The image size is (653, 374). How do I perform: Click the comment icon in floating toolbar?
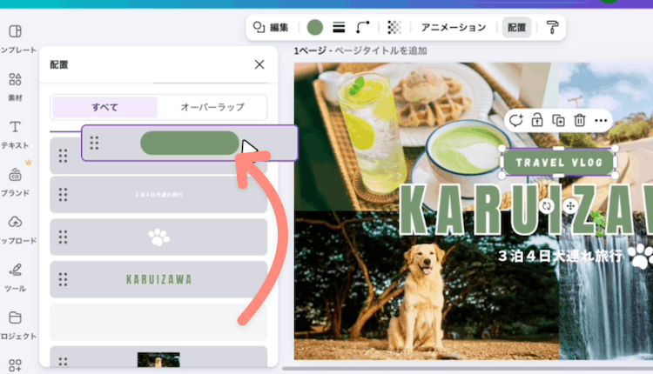(x=515, y=121)
